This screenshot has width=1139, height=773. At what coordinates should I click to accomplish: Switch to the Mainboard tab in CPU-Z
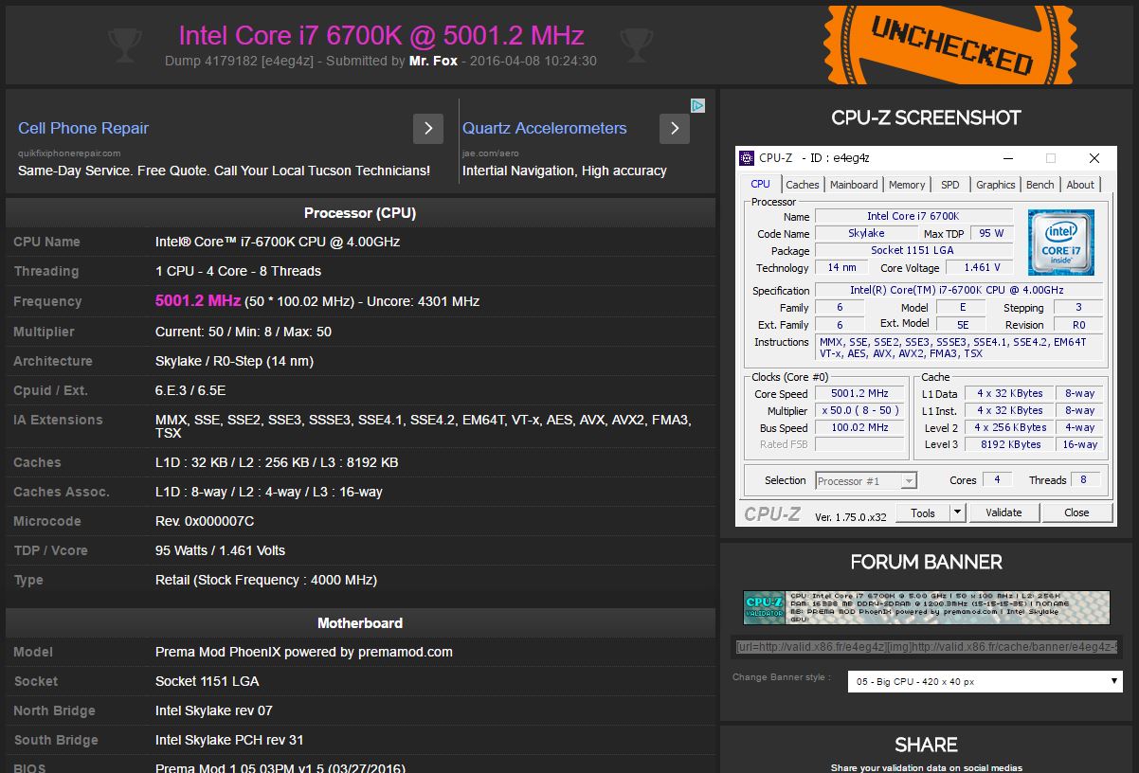point(854,185)
